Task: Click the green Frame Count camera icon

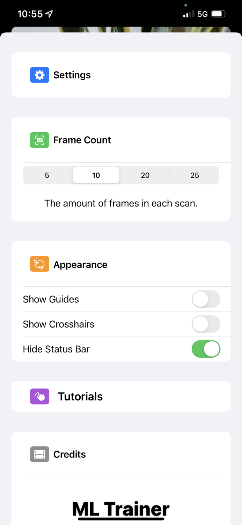Action: [x=39, y=140]
